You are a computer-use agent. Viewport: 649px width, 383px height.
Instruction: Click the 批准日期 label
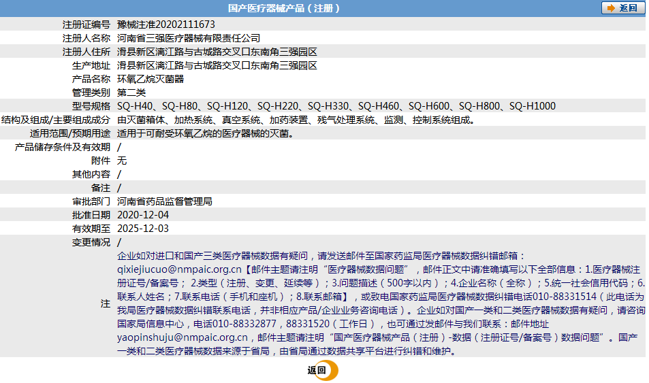[91, 215]
